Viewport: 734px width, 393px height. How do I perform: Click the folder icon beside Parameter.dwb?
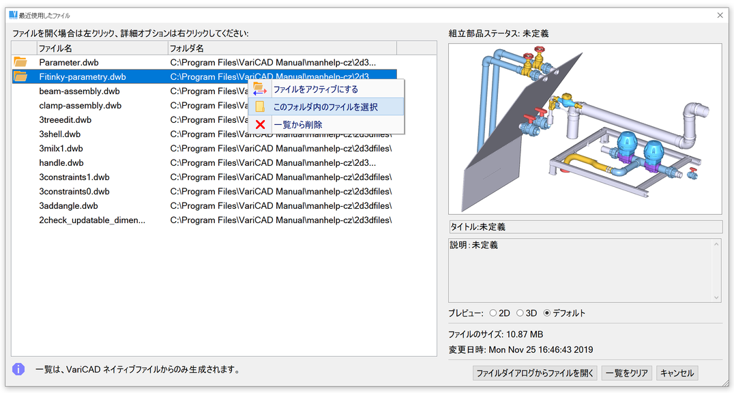click(x=20, y=62)
